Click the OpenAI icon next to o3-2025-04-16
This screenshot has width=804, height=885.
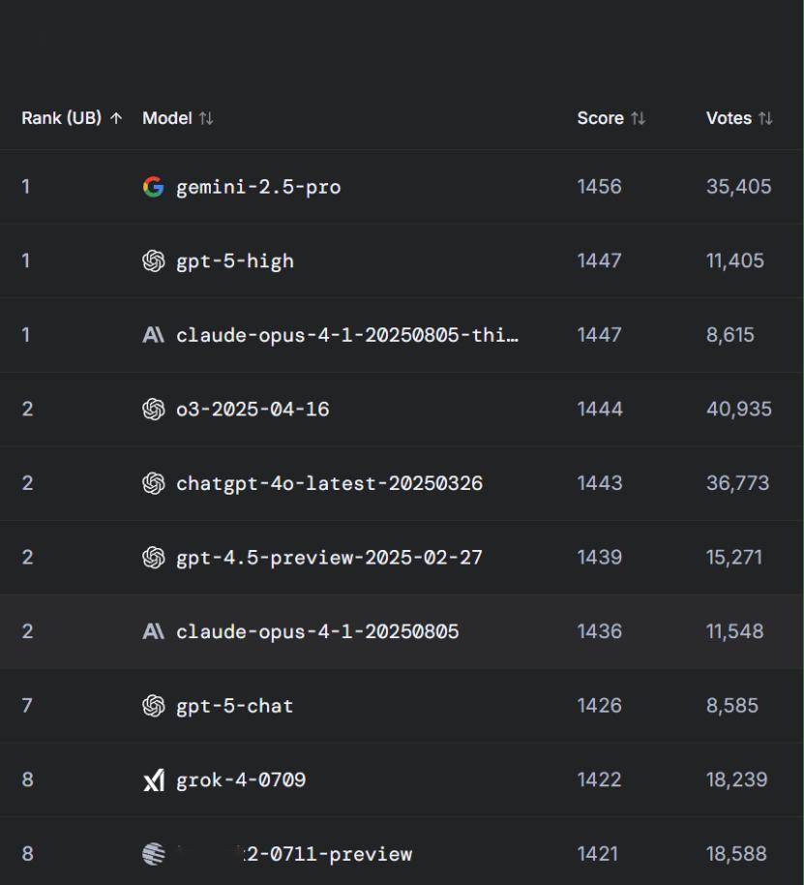[x=153, y=409]
